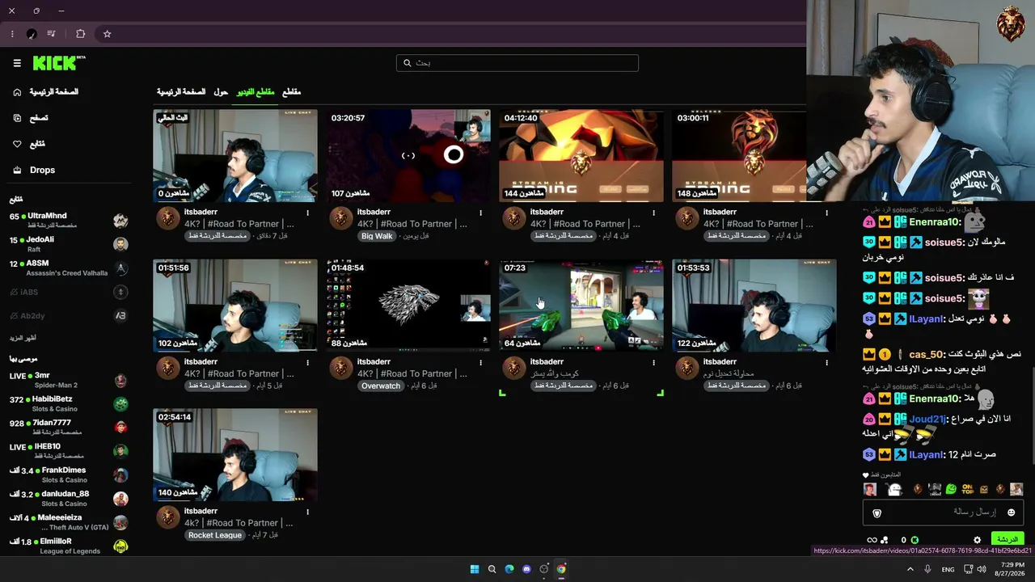Image resolution: width=1035 pixels, height=582 pixels.
Task: Switch to the Home channel tab
Action: [x=181, y=92]
